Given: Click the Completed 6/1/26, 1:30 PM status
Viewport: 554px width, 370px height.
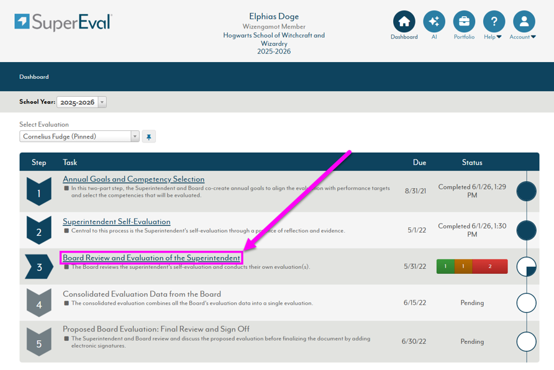Looking at the screenshot, I should 472,230.
